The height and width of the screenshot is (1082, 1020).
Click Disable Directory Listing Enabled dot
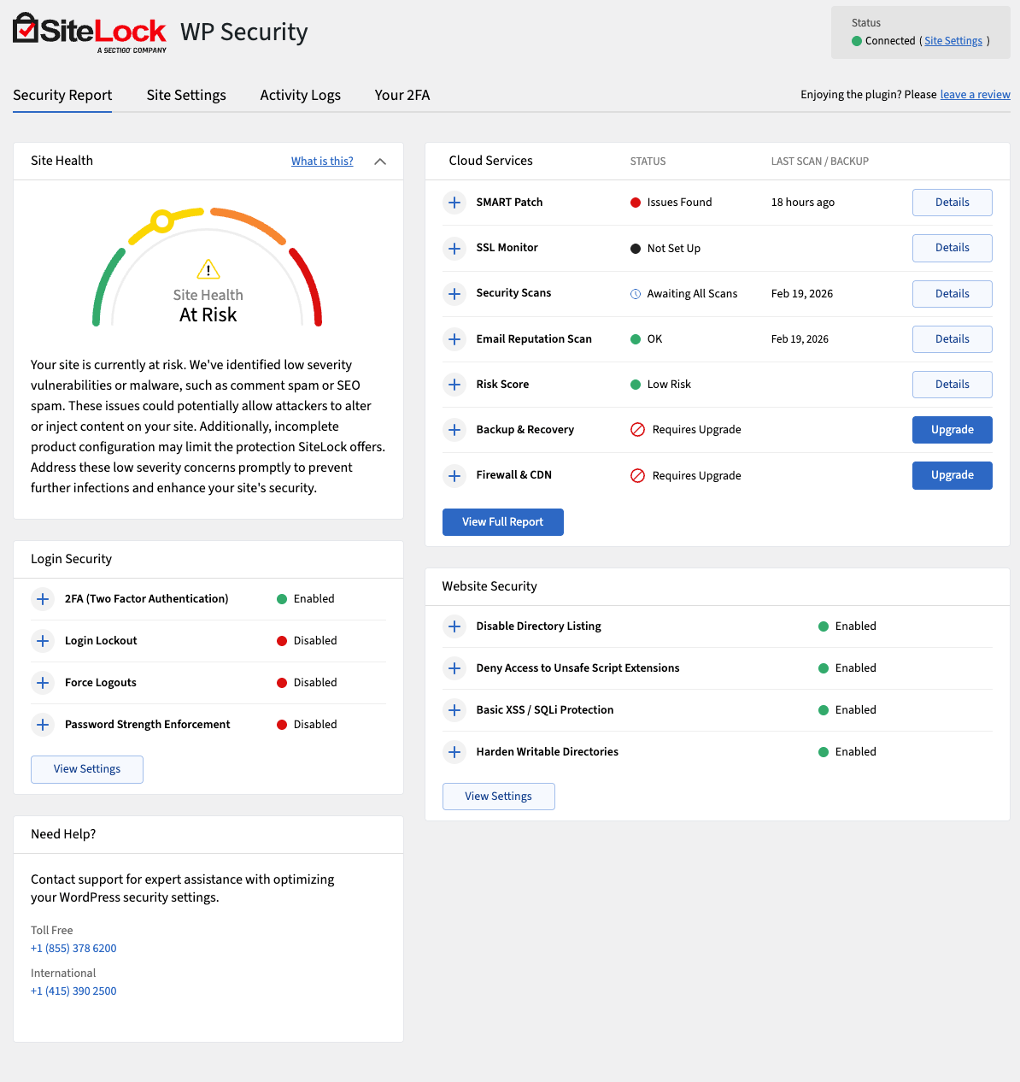click(824, 626)
